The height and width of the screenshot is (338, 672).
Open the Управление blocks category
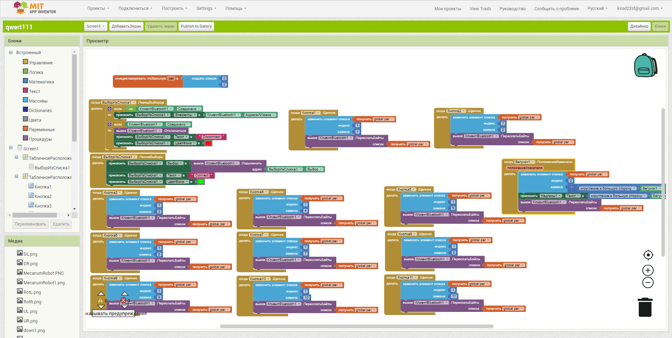pos(41,63)
